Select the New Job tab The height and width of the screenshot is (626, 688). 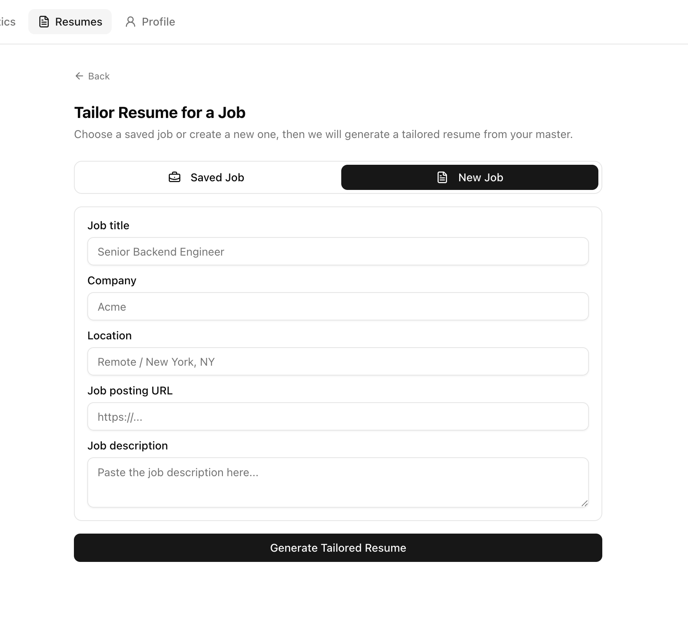coord(470,177)
